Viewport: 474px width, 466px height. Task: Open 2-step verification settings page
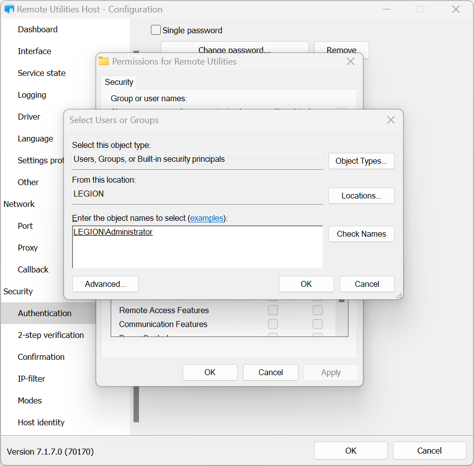[x=51, y=335]
